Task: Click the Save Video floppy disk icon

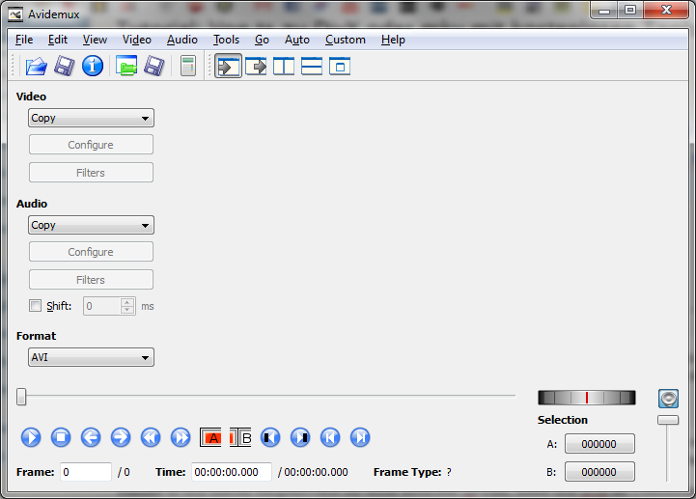Action: pos(65,67)
